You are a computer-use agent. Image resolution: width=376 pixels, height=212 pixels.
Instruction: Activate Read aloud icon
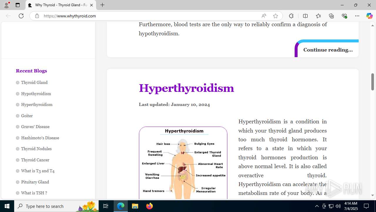click(x=264, y=16)
